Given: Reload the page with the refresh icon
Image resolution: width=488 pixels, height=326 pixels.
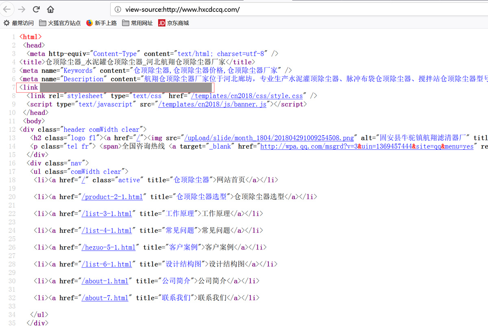Looking at the screenshot, I should [36, 9].
